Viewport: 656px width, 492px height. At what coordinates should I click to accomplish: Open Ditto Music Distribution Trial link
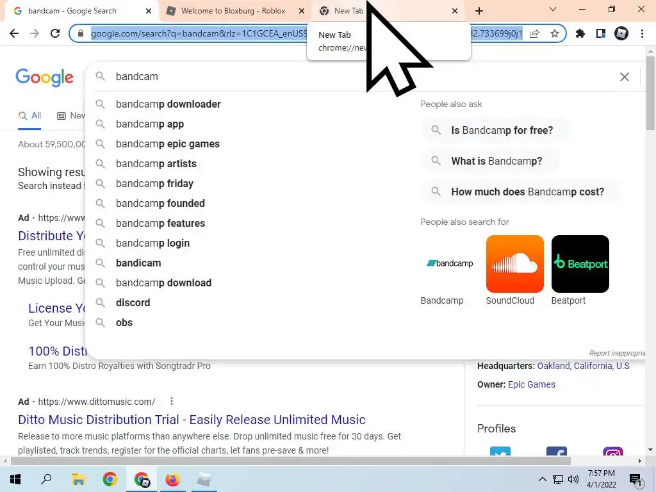point(192,420)
